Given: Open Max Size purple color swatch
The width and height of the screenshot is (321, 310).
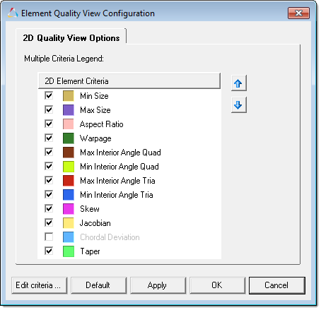Looking at the screenshot, I should point(69,110).
